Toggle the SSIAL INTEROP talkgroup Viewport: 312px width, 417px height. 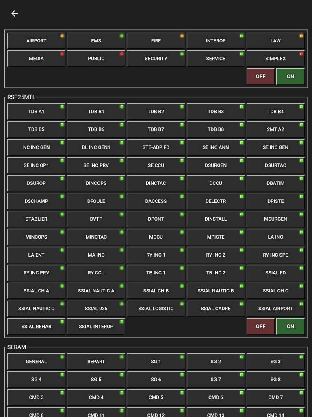[96, 326]
